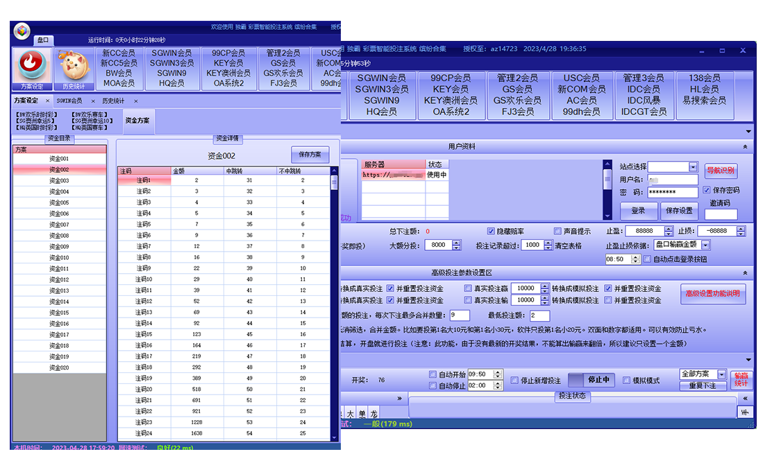
Task: Enable the 声音提示 checkbox
Action: 557,231
